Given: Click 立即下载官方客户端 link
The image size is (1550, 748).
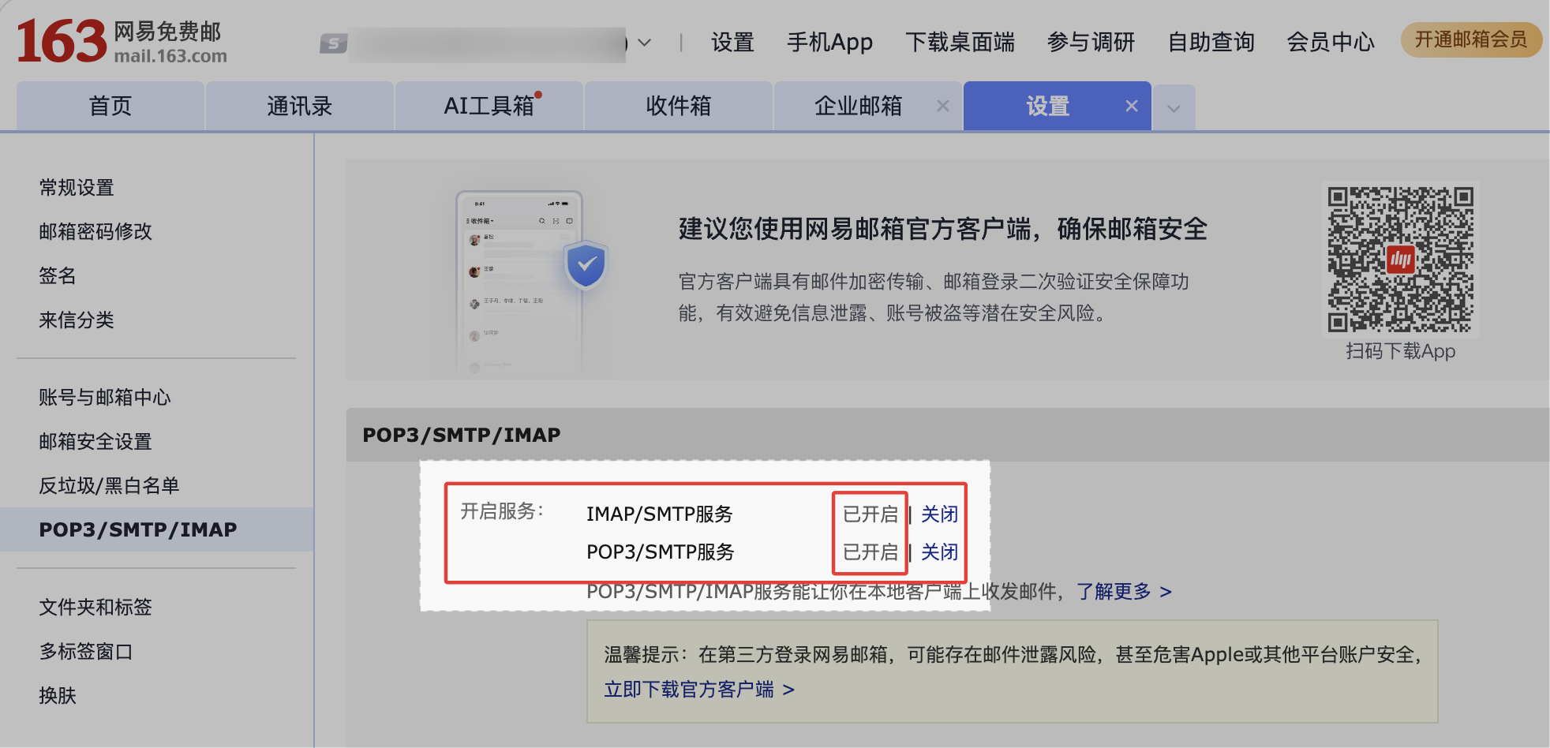Looking at the screenshot, I should [699, 690].
